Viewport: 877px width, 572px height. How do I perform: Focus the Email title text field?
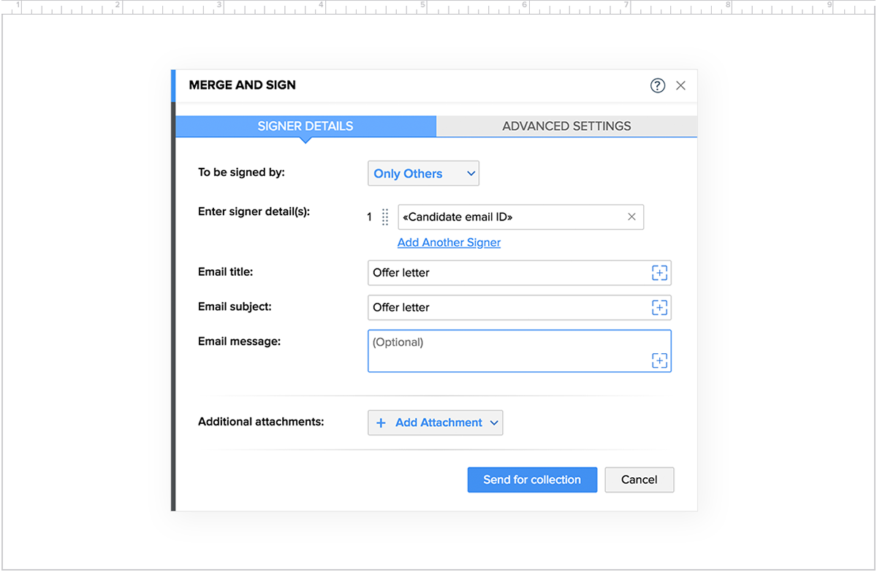pos(504,273)
